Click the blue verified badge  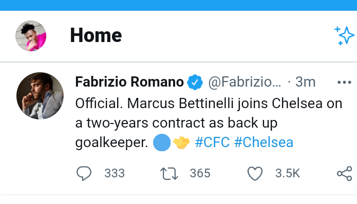[x=195, y=82]
